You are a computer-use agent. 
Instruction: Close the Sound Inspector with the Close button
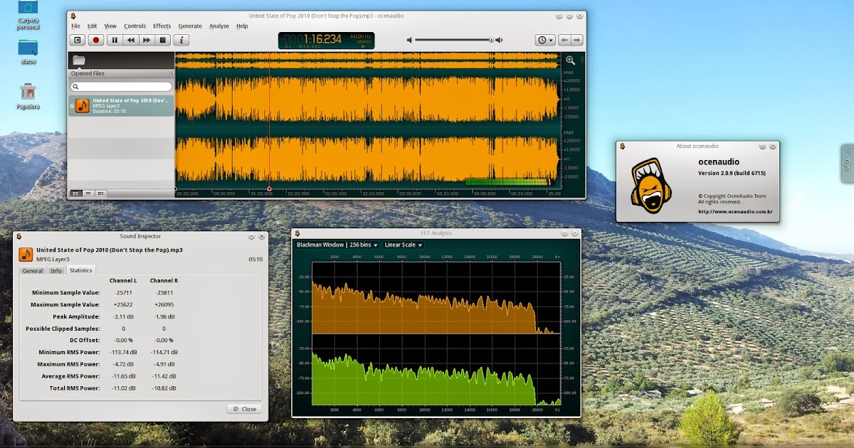pos(243,408)
